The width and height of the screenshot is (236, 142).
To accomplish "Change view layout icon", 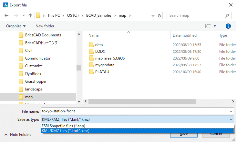I will click(x=208, y=26).
